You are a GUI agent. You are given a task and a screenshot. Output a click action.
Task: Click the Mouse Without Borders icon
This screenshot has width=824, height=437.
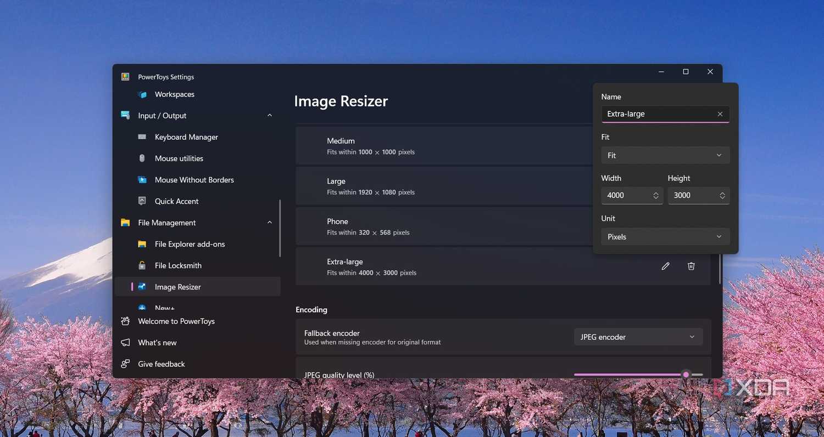(142, 180)
